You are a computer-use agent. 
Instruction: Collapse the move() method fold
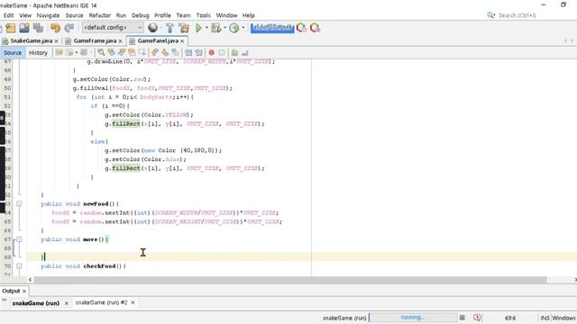19,239
